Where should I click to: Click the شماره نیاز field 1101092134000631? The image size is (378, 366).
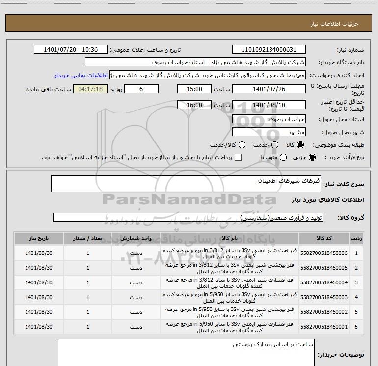(x=269, y=50)
